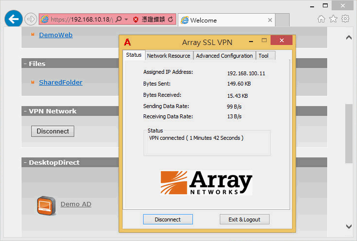The height and width of the screenshot is (241, 357).
Task: Open the DemoWeb link
Action: tap(56, 35)
